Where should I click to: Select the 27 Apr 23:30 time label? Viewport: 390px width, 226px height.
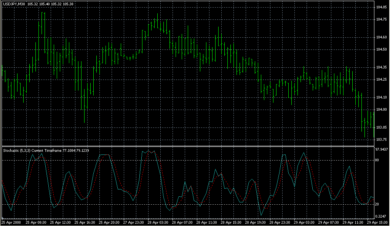[x=134, y=222]
